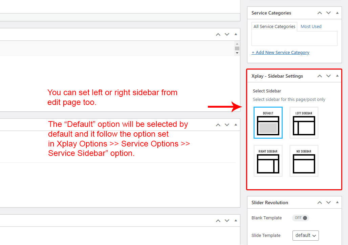Move Xplay Sidebar Settings panel down

[328, 76]
